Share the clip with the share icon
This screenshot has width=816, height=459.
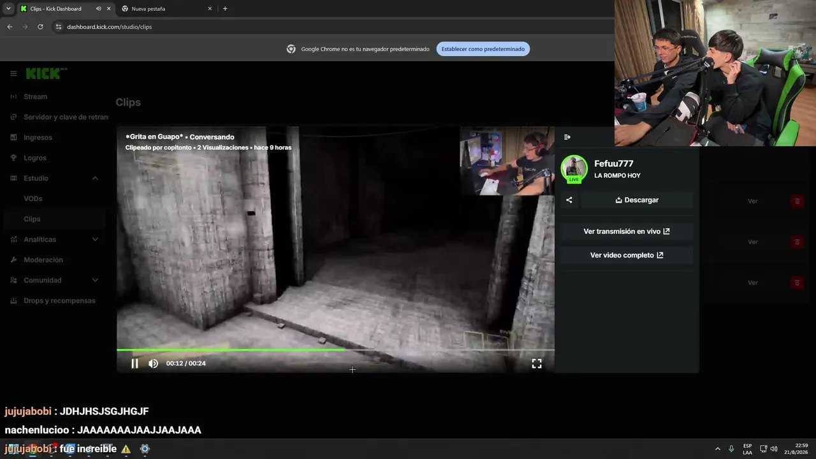pyautogui.click(x=569, y=200)
